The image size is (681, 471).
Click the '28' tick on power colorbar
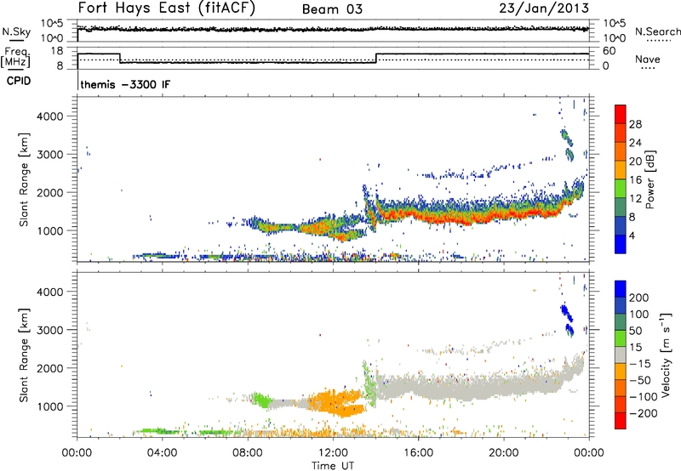tap(635, 124)
